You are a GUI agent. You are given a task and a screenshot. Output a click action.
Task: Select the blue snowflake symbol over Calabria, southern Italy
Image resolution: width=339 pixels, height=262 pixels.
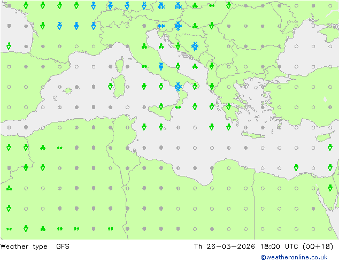tap(178, 87)
